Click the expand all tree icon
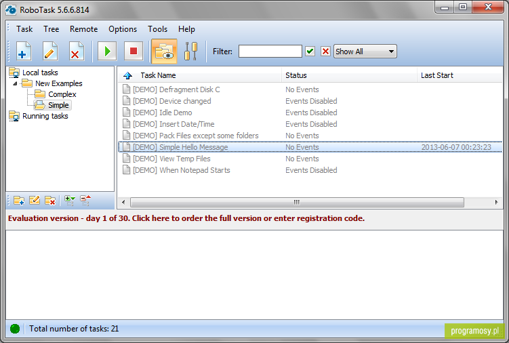This screenshot has height=343, width=509. [69, 201]
